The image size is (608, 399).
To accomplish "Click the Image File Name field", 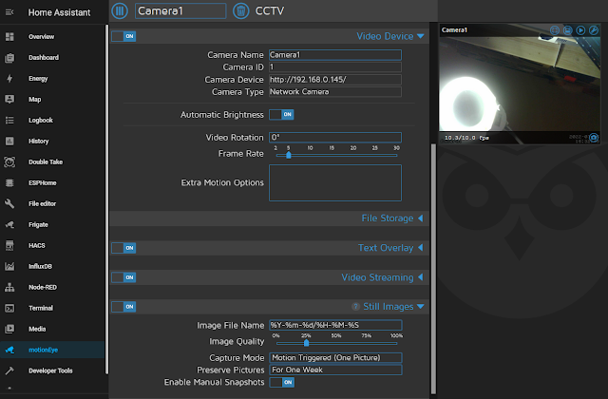I will coord(335,325).
